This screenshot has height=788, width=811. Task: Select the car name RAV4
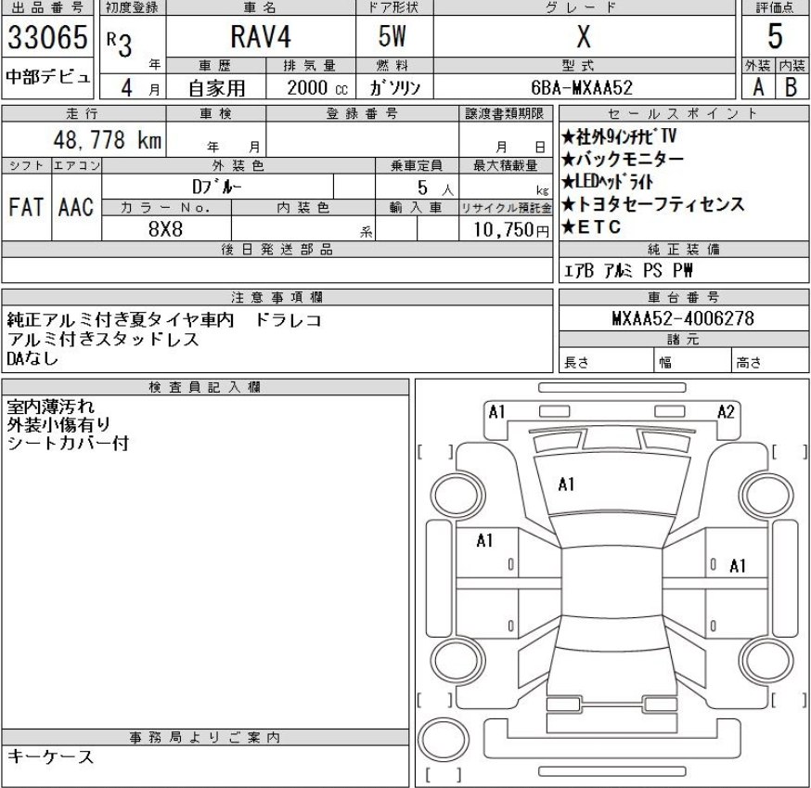click(261, 37)
